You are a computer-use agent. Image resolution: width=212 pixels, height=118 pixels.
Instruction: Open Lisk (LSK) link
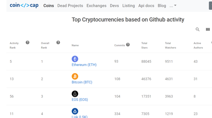pyautogui.click(x=79, y=117)
